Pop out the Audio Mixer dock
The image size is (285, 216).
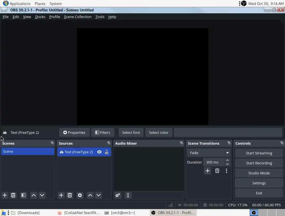point(181,143)
